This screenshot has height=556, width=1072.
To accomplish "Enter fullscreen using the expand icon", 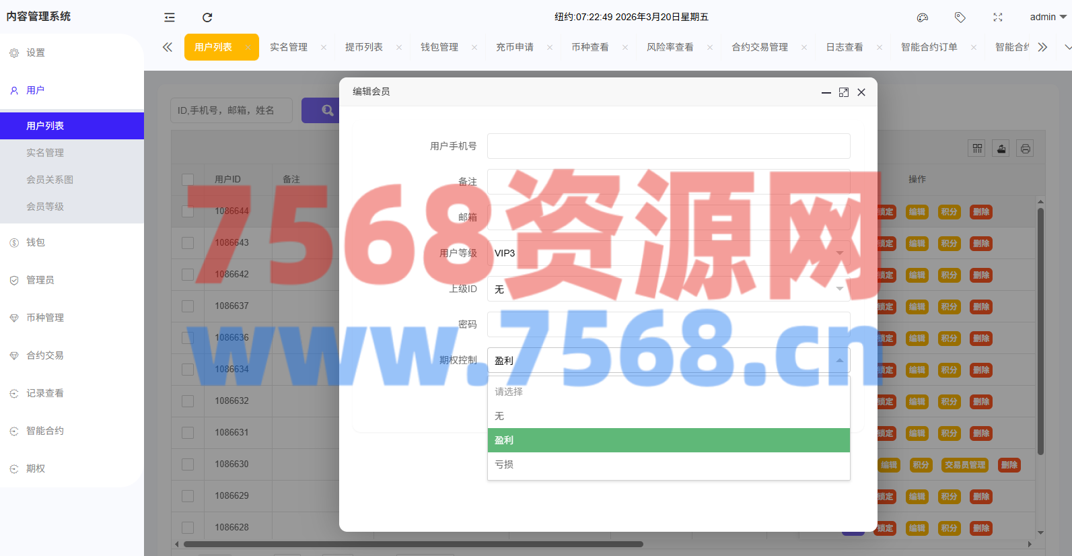I will (998, 18).
